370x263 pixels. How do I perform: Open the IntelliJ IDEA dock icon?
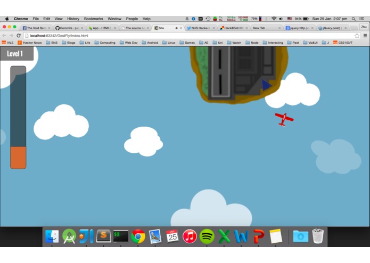pos(86,236)
